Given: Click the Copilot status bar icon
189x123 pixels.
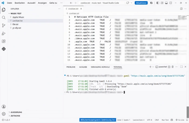Looking at the screenshot, I should [x=172, y=120].
